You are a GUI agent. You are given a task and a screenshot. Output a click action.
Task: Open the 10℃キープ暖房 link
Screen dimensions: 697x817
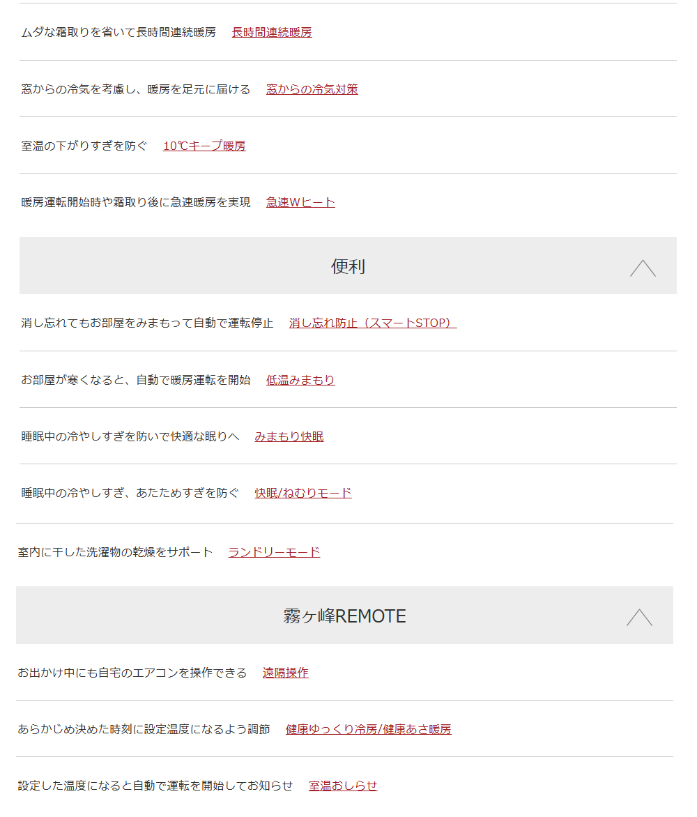204,146
